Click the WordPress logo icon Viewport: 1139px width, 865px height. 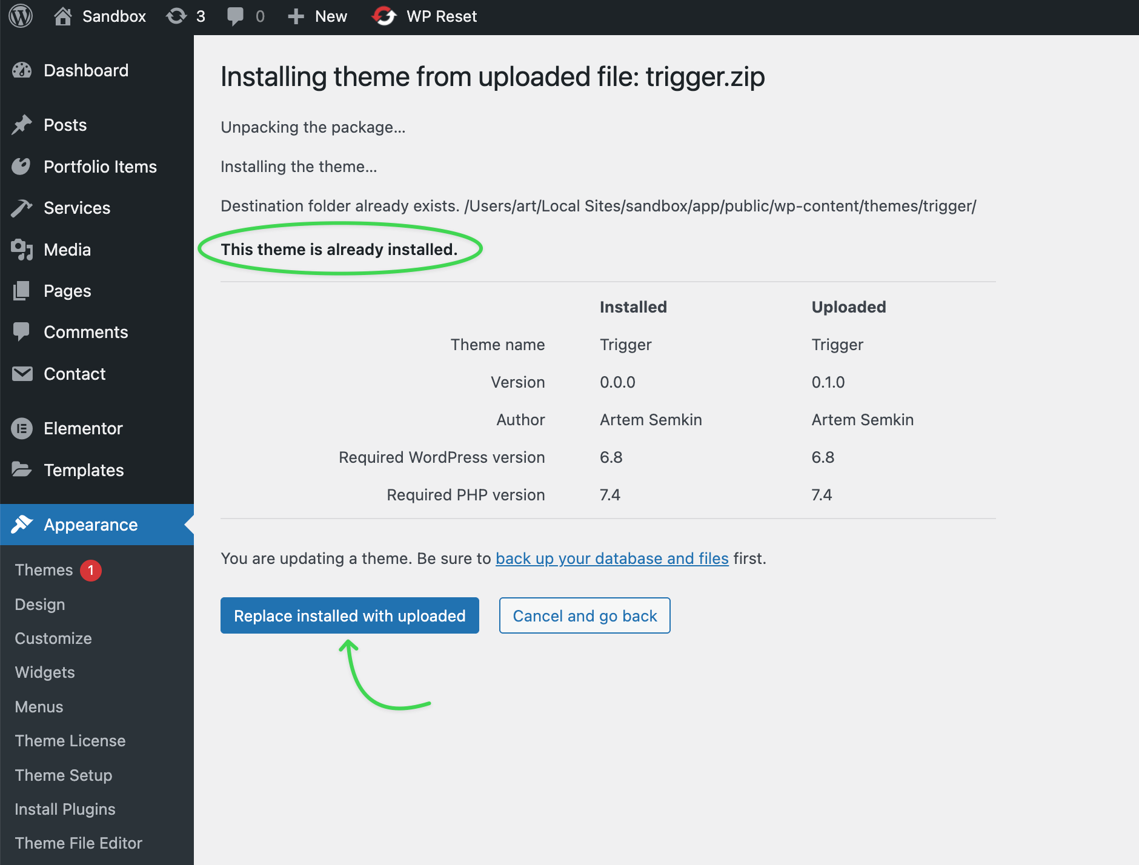21,16
